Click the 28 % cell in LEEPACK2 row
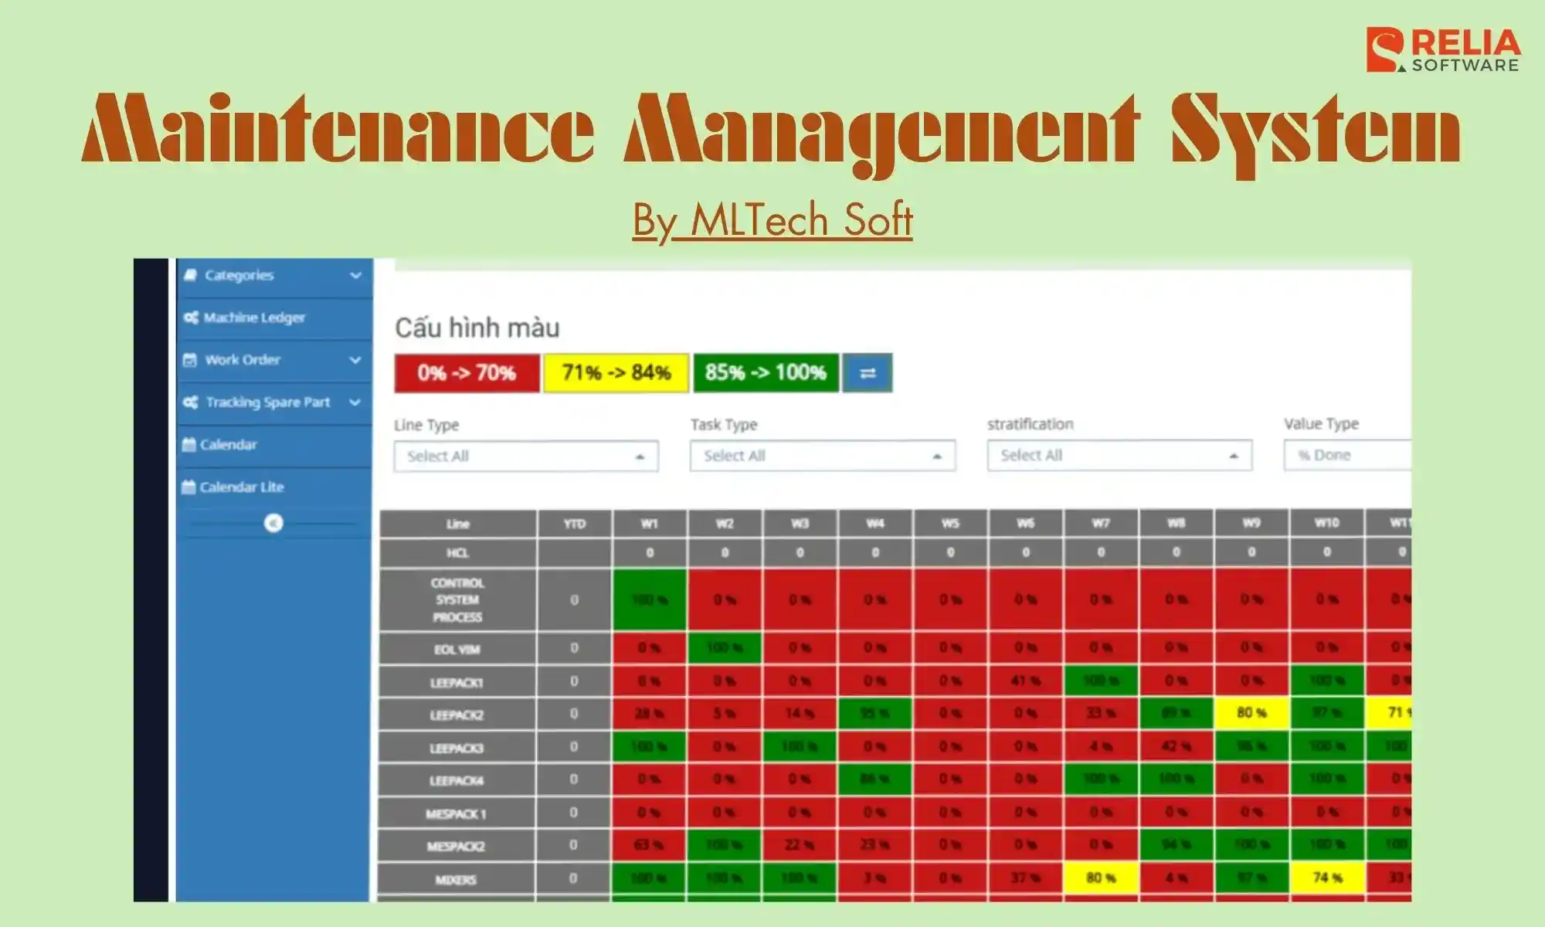Image resolution: width=1545 pixels, height=927 pixels. [x=650, y=713]
